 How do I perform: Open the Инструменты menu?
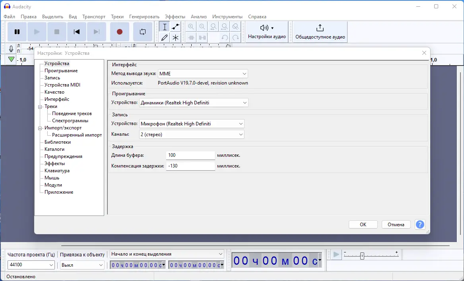click(x=227, y=17)
